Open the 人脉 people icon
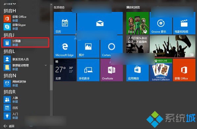This screenshot has height=129, width=197. click(7, 100)
